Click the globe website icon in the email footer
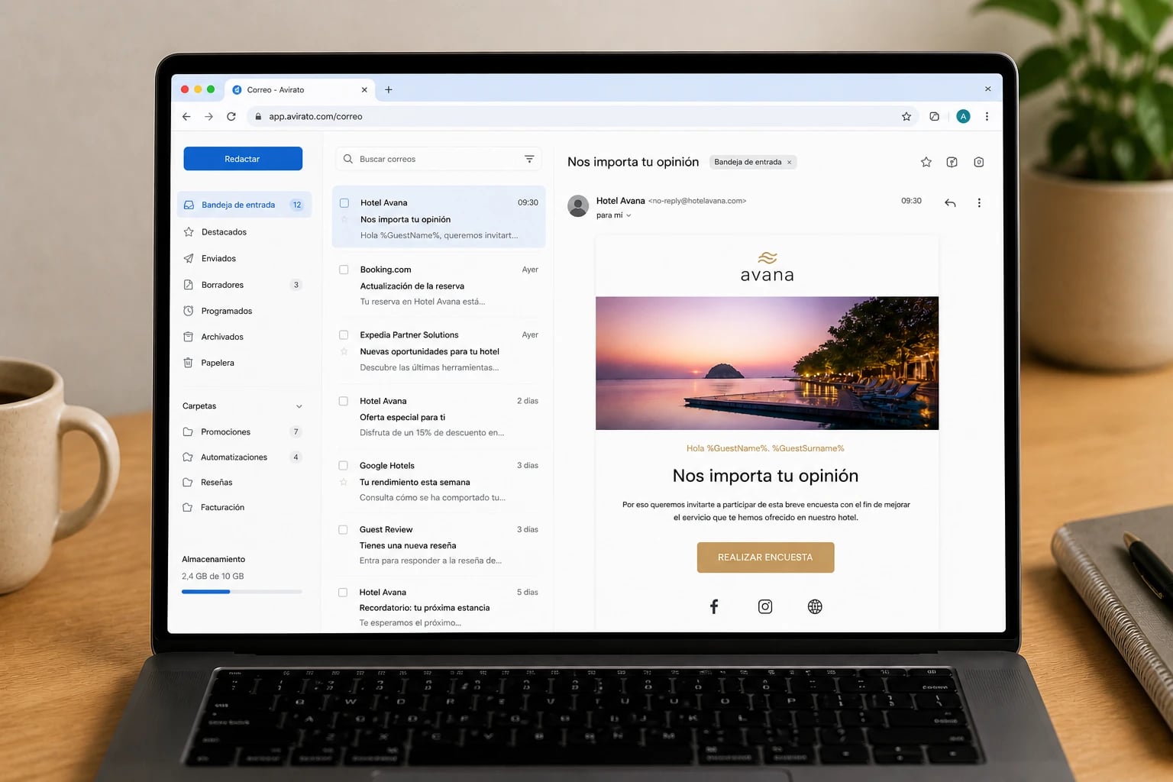The width and height of the screenshot is (1173, 782). coord(815,606)
